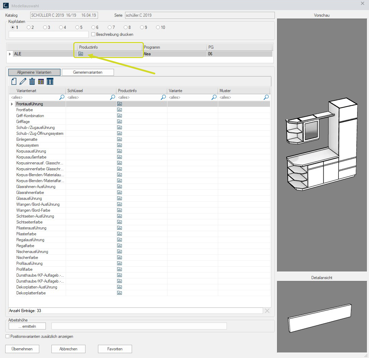Click the new entry page icon

(14, 82)
